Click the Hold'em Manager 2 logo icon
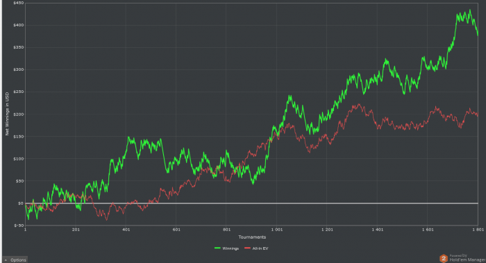This screenshot has height=263, width=486. pos(444,258)
